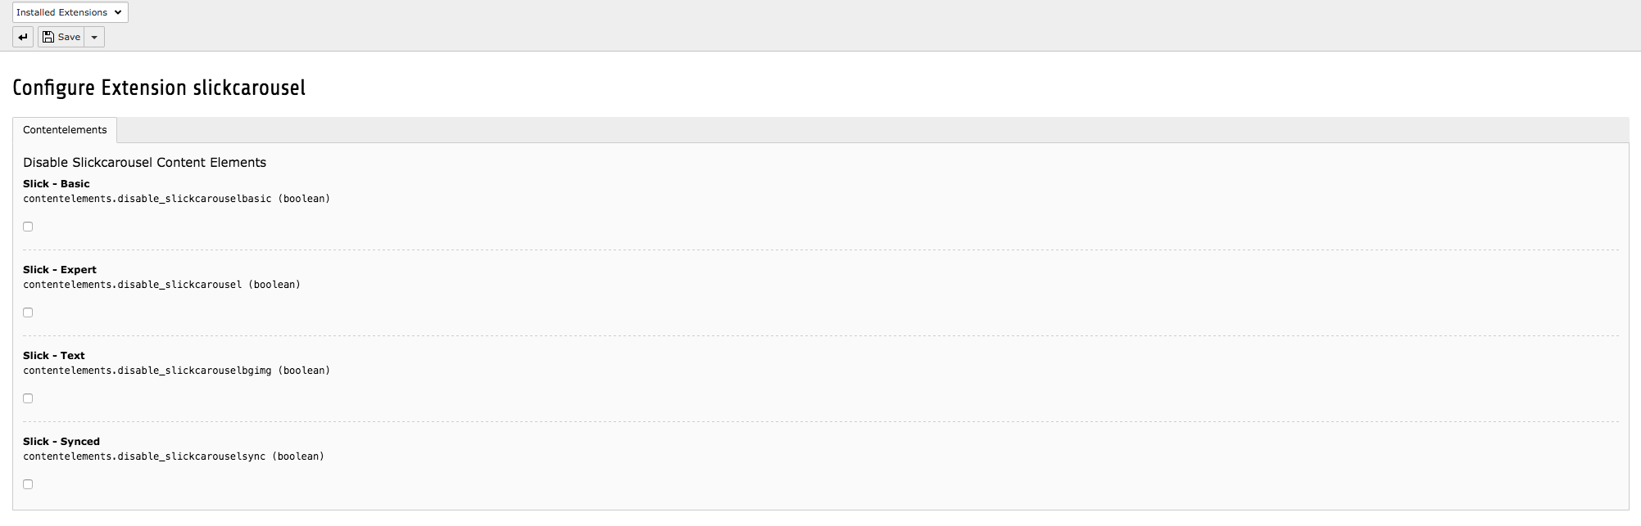This screenshot has width=1641, height=526.
Task: Click the Configure Extension slickcarousel heading
Action: 159,88
